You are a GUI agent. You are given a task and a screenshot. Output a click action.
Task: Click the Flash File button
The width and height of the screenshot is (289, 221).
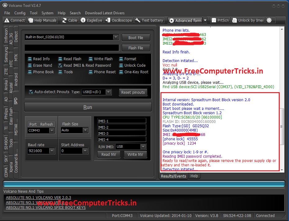[136, 48]
